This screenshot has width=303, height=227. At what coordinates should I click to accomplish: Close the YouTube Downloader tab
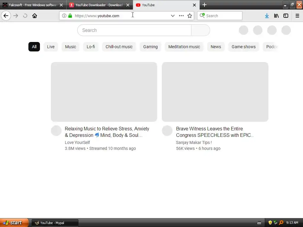coord(128,5)
